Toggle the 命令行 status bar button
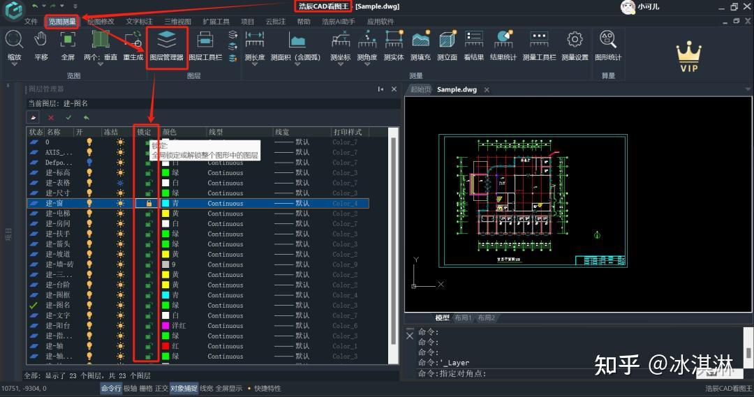Image resolution: width=754 pixels, height=397 pixels. (x=111, y=389)
